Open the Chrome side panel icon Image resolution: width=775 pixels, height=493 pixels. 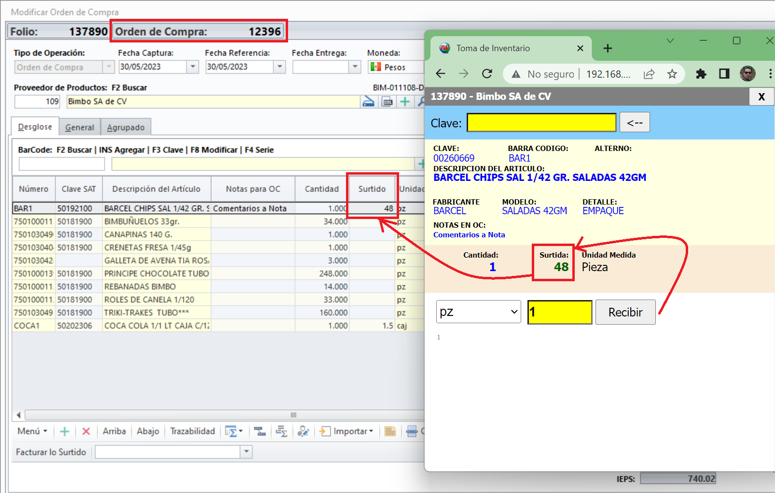(724, 74)
